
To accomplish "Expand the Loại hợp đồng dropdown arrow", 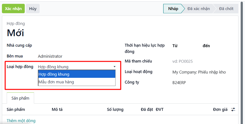I will pos(115,67).
